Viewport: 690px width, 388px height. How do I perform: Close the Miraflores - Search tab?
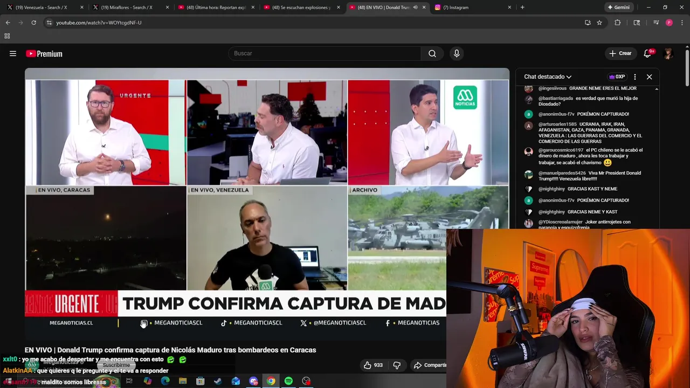pos(167,8)
